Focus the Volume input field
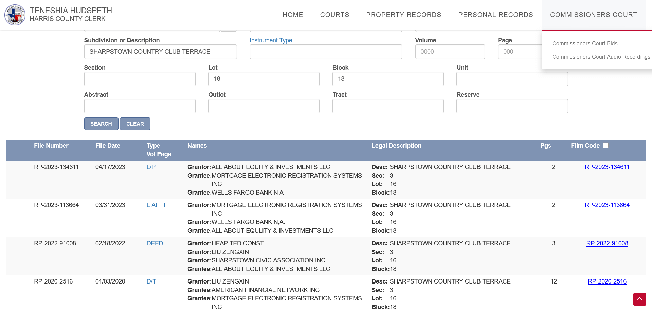The height and width of the screenshot is (310, 652). [450, 52]
